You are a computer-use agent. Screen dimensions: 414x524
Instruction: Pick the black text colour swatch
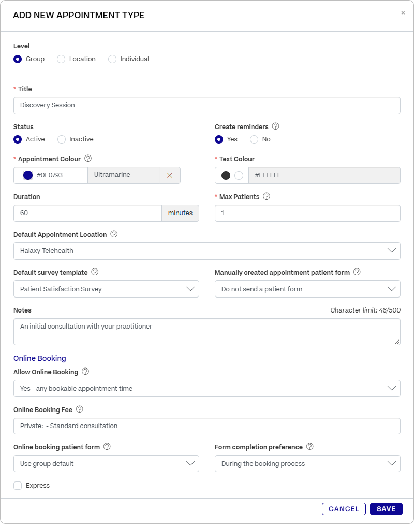(226, 176)
